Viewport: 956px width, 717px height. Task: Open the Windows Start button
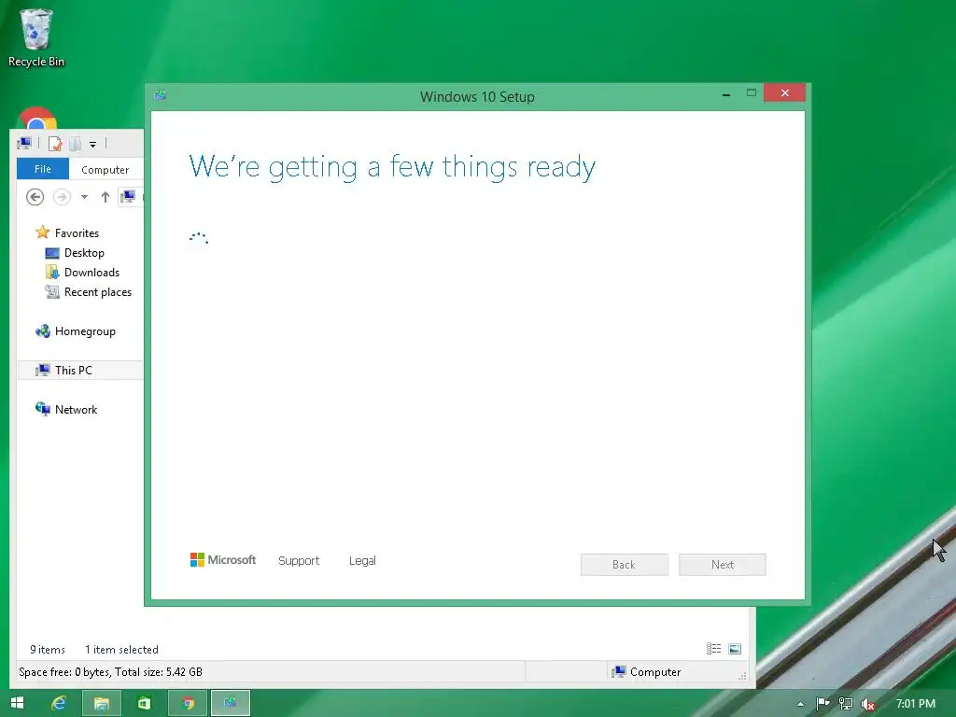(x=17, y=703)
